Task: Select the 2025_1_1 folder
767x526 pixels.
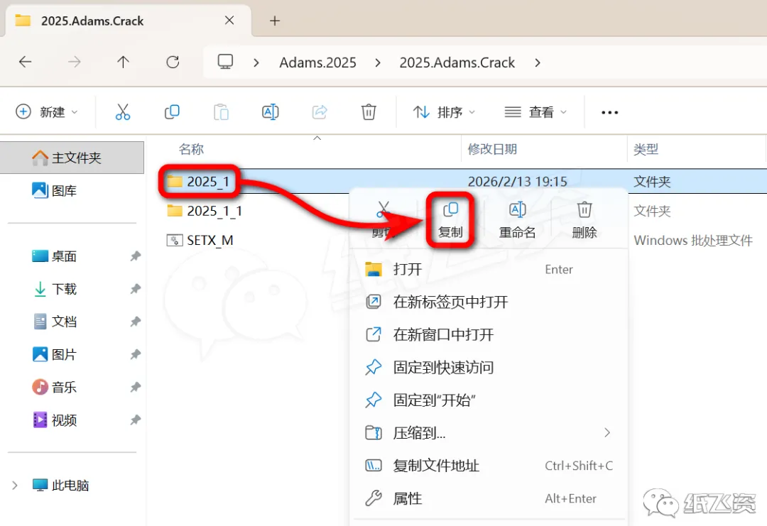Action: [205, 211]
